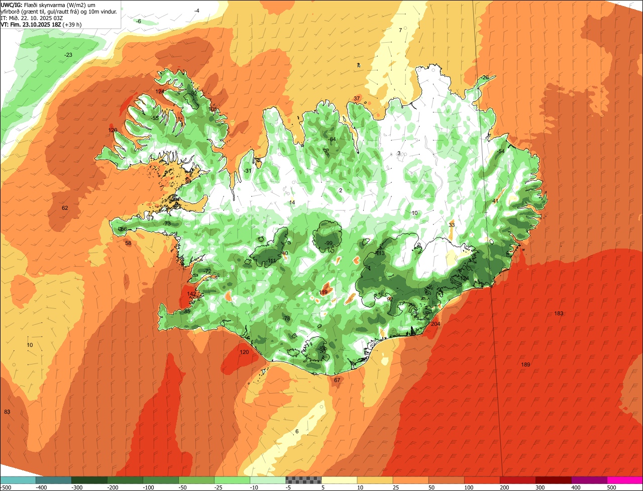Click the '-99' value on the central glacier
The image size is (643, 491).
click(x=329, y=243)
